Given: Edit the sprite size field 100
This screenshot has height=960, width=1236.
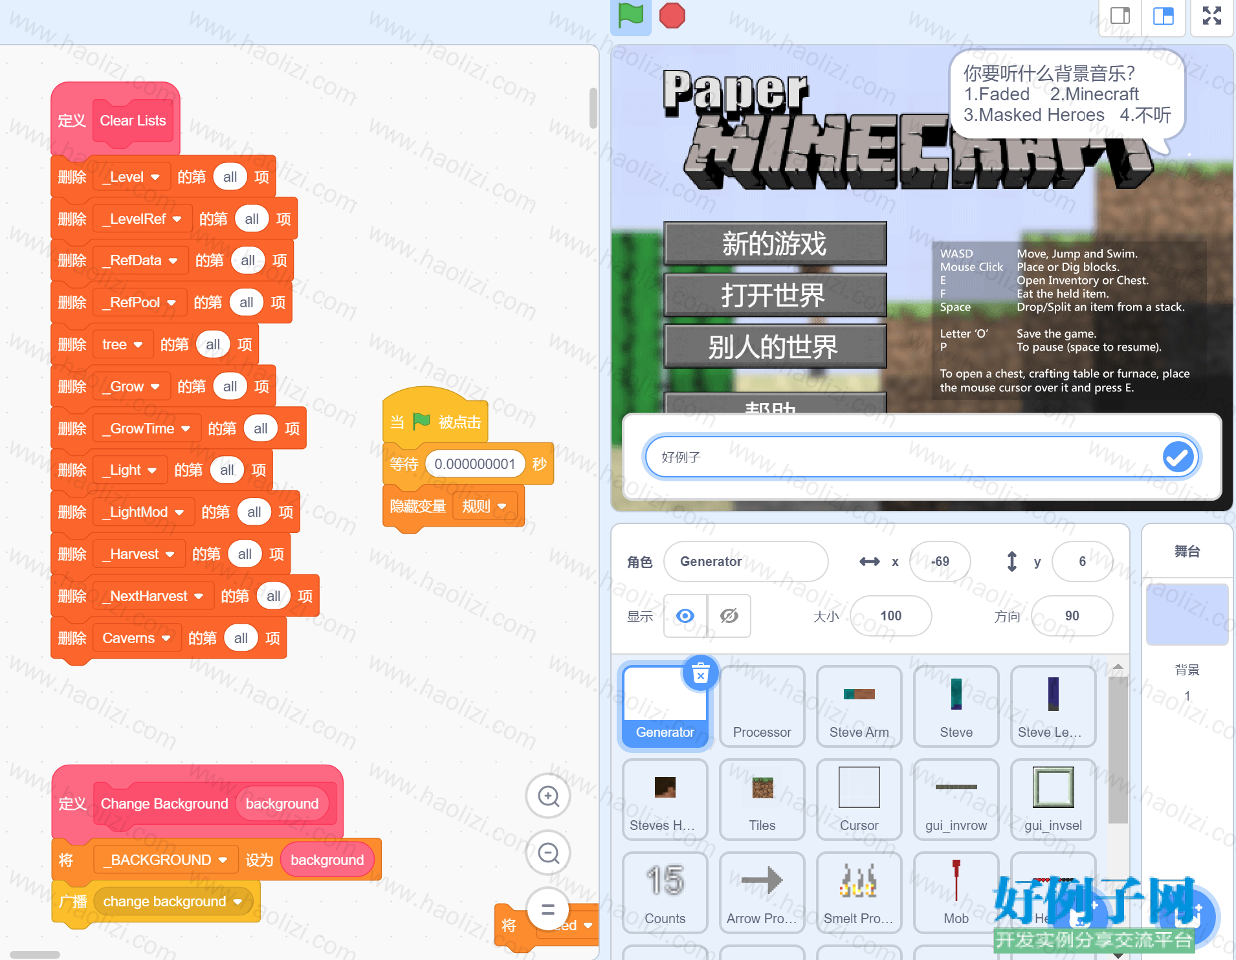Looking at the screenshot, I should [891, 616].
